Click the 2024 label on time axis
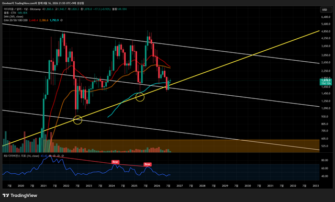Screen dimensions: 335x202 click(x=111, y=186)
